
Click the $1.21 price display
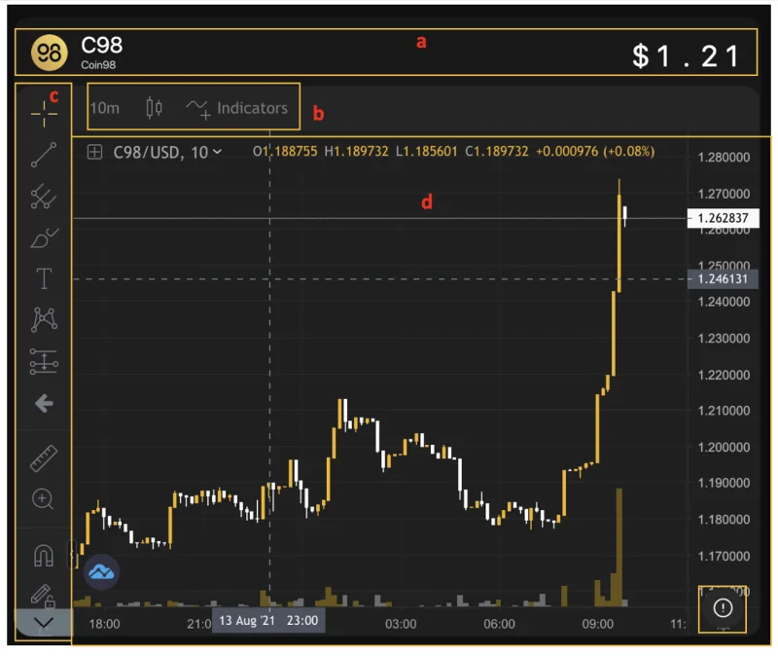[687, 56]
